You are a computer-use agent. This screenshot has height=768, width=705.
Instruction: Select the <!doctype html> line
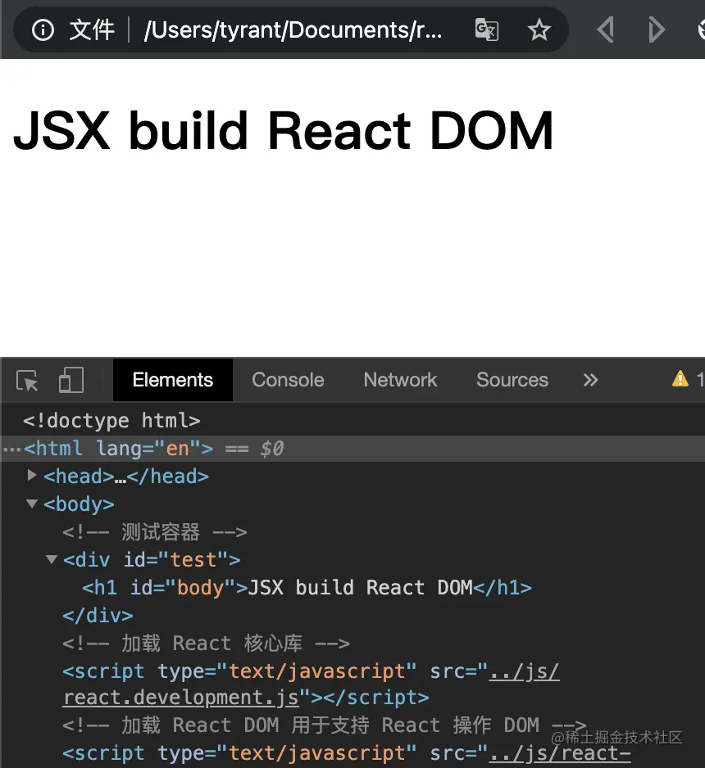[x=111, y=421]
